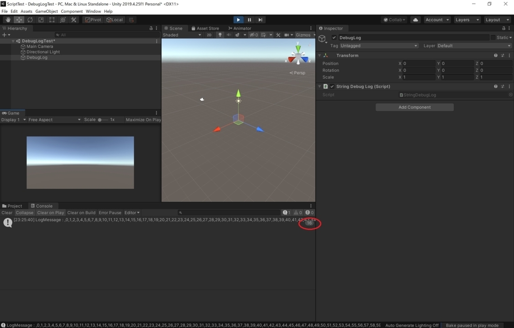This screenshot has width=514, height=328.
Task: Uncheck the DebugLog active checkbox in Inspector
Action: [333, 38]
